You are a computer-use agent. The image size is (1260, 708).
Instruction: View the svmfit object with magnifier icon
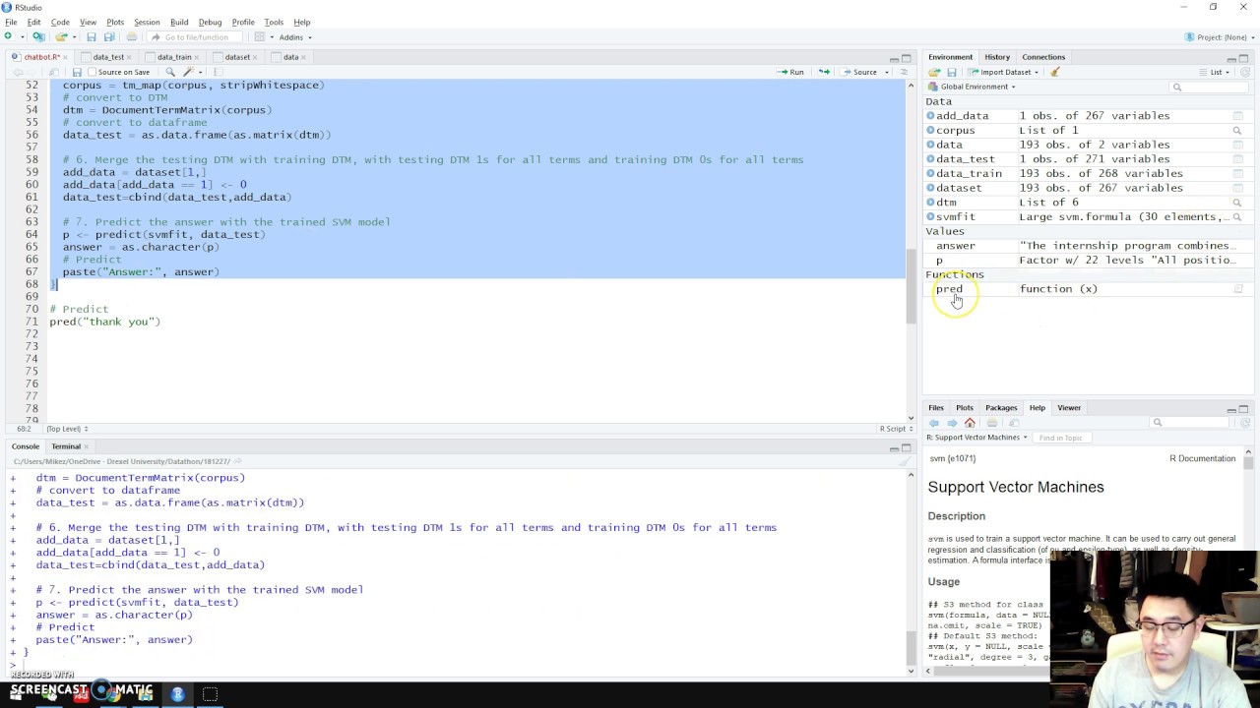1237,216
